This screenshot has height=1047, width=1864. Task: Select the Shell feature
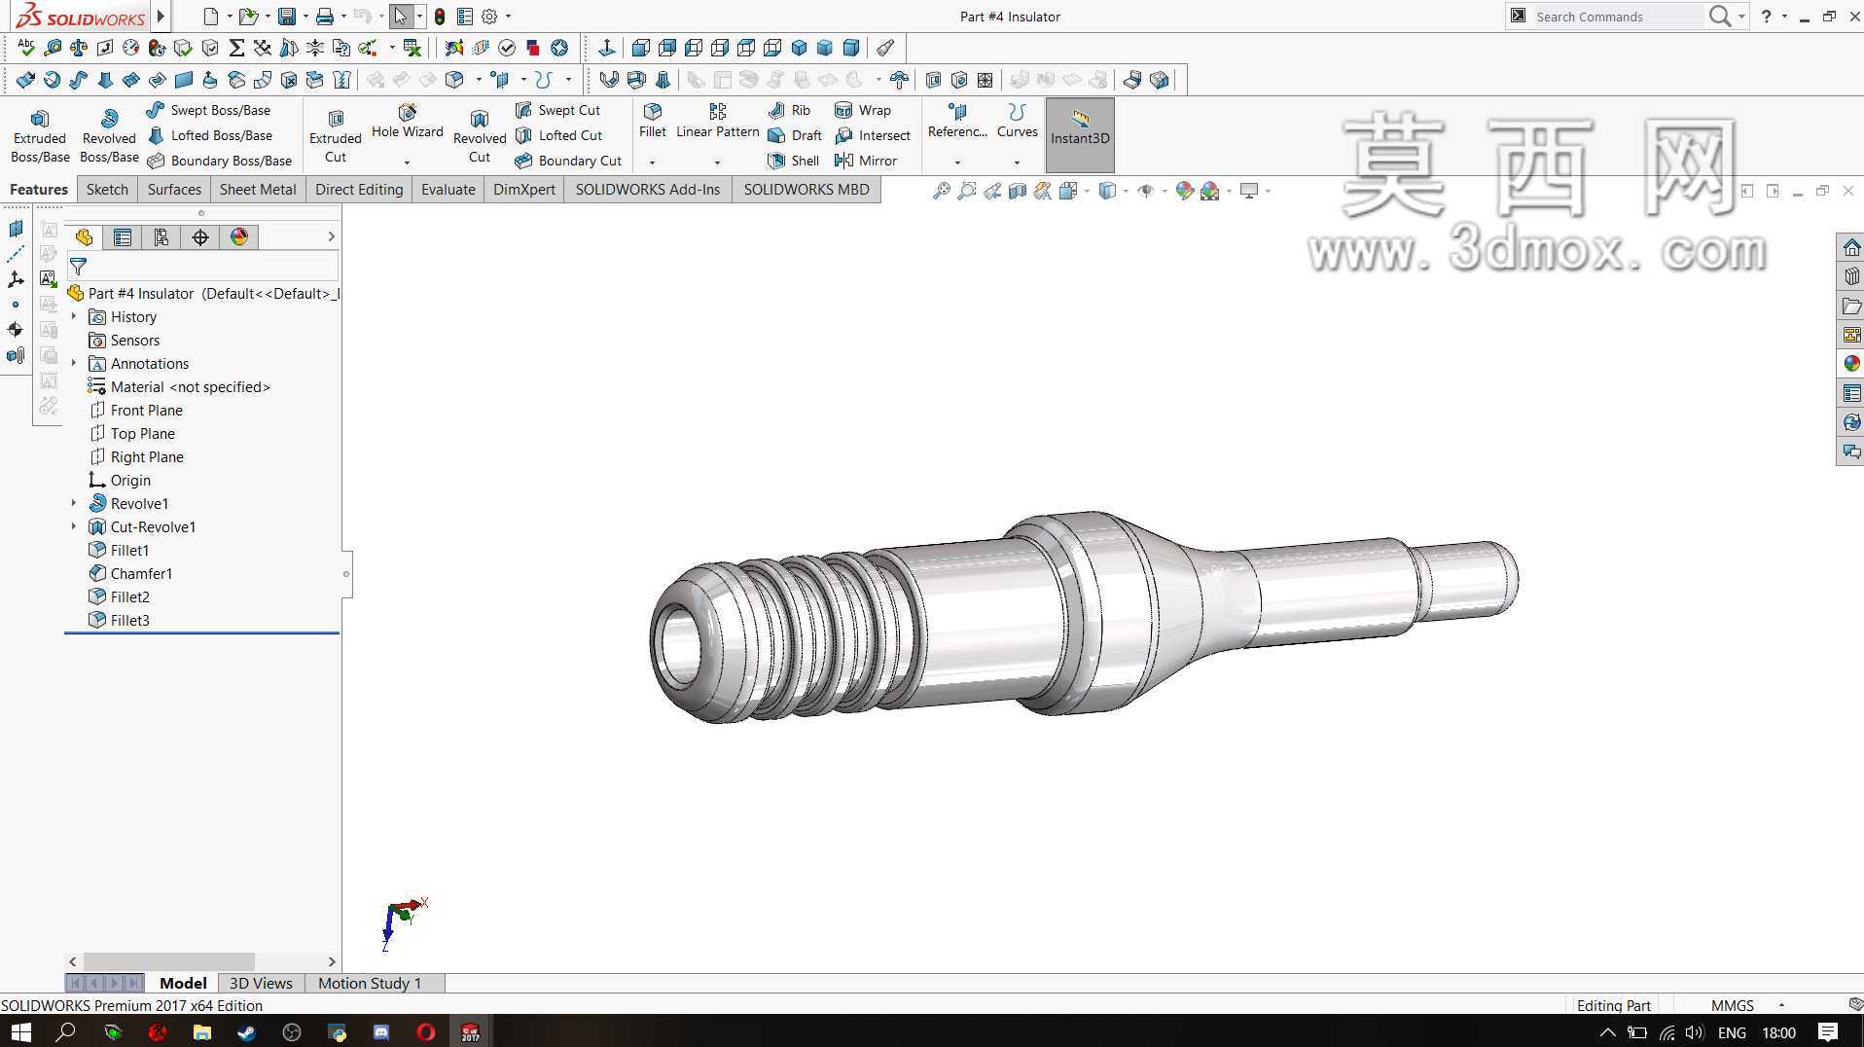(794, 161)
